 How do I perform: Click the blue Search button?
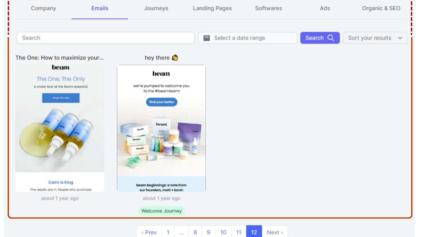click(320, 38)
